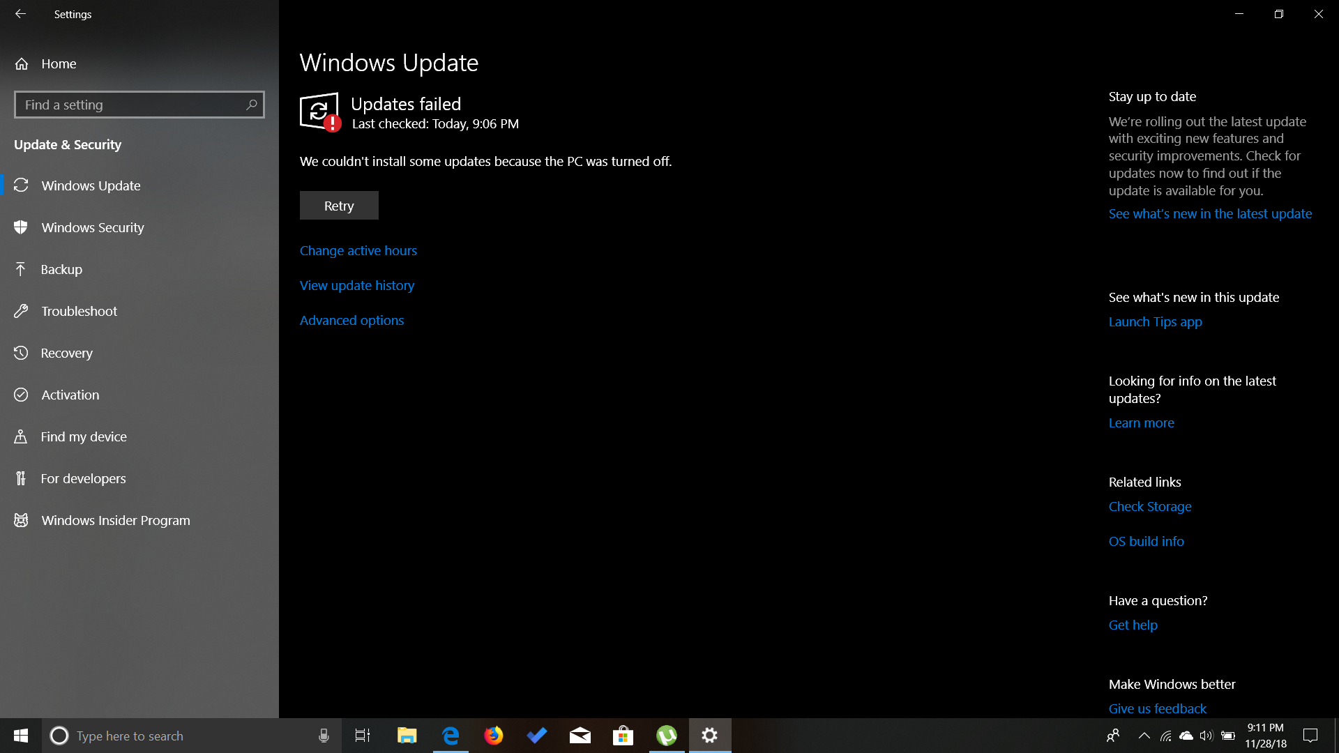Open See what's new in the latest update

[1210, 213]
